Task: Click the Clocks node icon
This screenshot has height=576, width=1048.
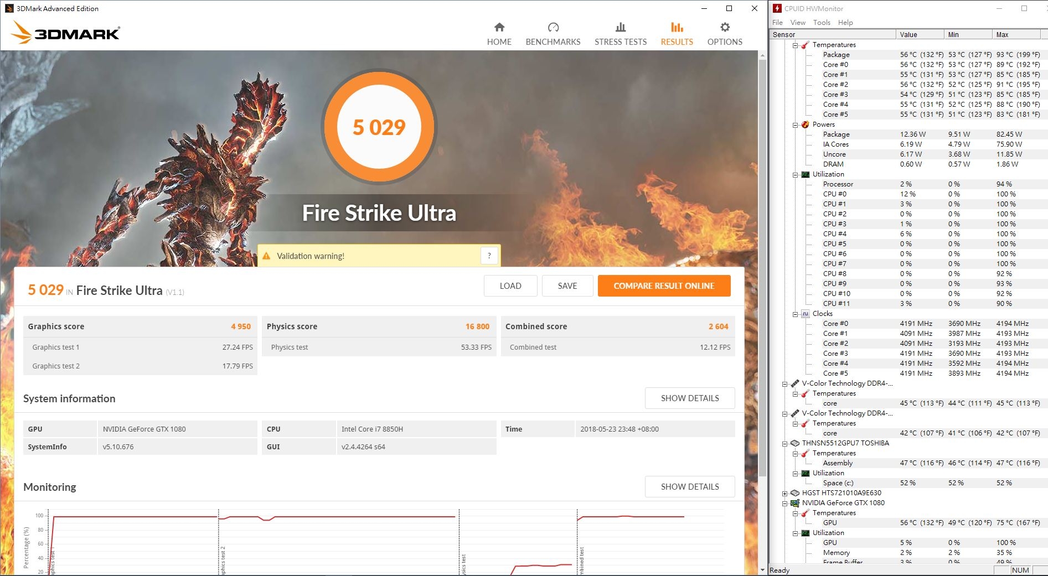Action: 806,314
